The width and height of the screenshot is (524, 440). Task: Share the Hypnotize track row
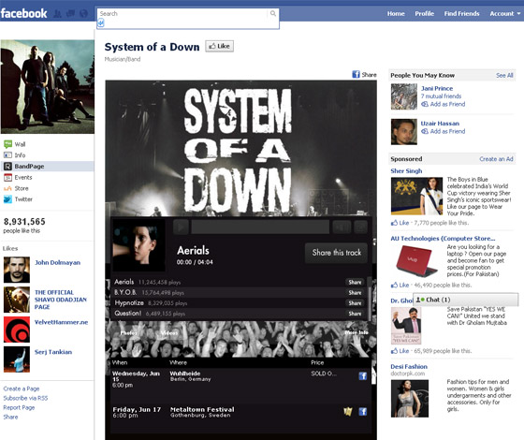(x=355, y=303)
